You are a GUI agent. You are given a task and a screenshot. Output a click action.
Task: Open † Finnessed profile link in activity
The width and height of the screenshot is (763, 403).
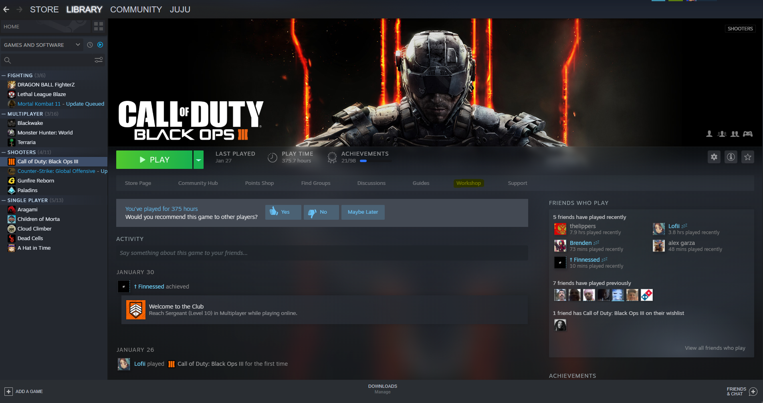(x=149, y=287)
